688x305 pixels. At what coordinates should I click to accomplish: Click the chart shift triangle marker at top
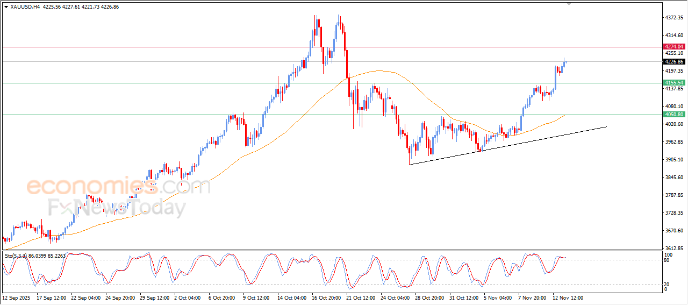[569, 4]
